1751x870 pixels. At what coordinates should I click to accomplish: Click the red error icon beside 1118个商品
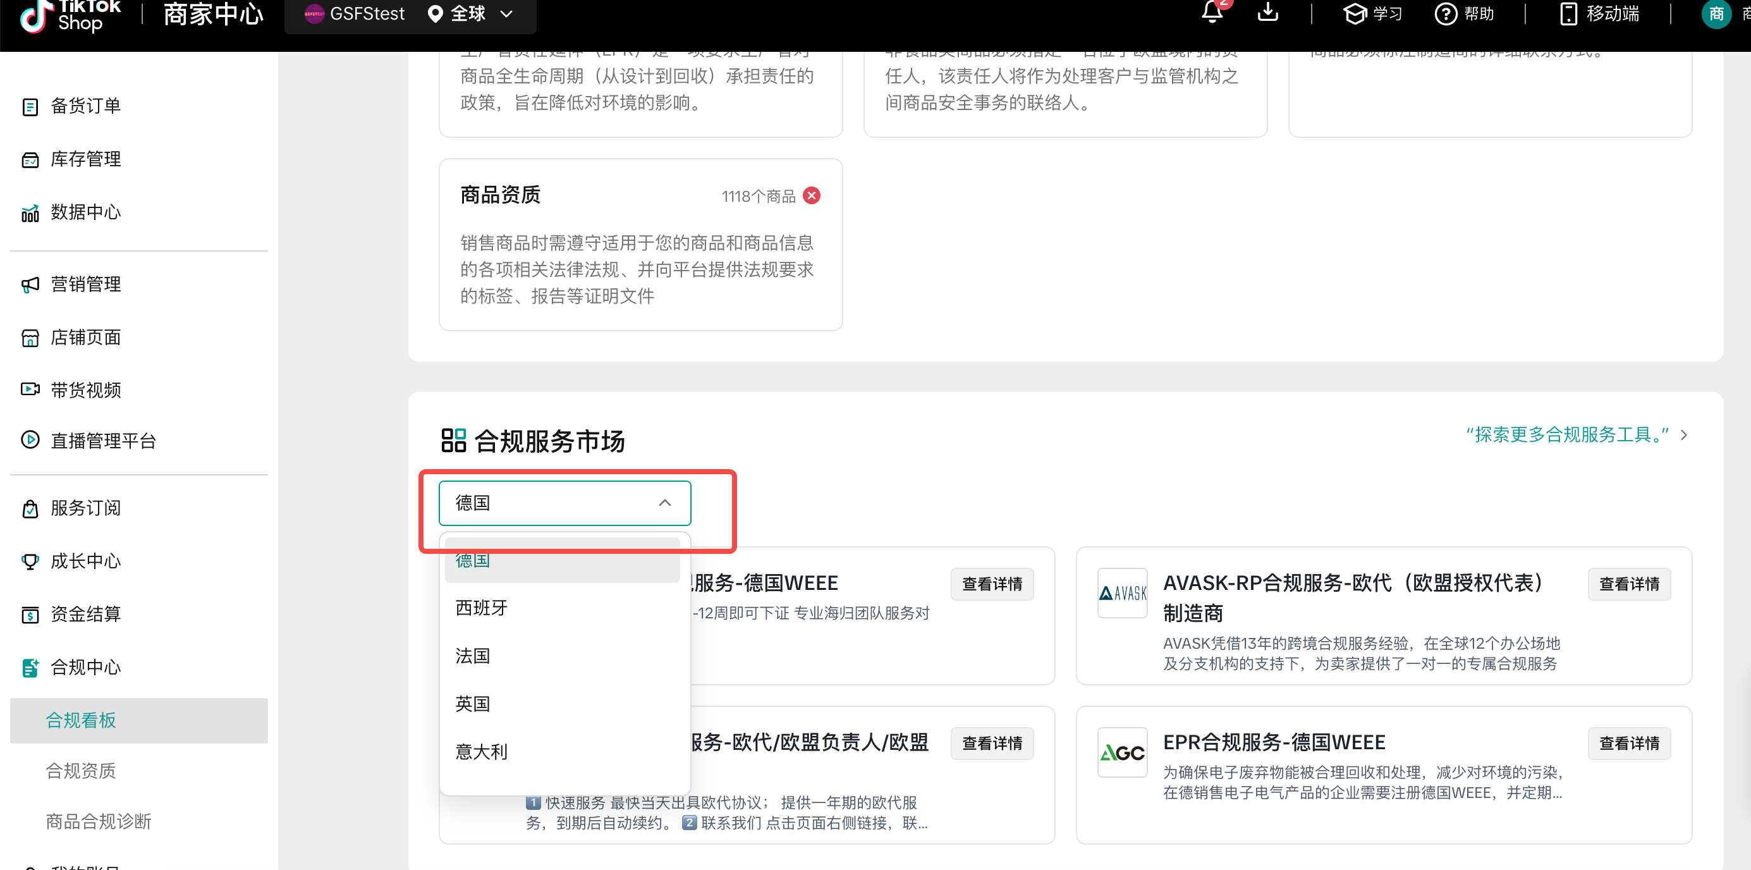point(811,196)
